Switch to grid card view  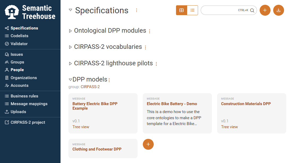pos(182,10)
